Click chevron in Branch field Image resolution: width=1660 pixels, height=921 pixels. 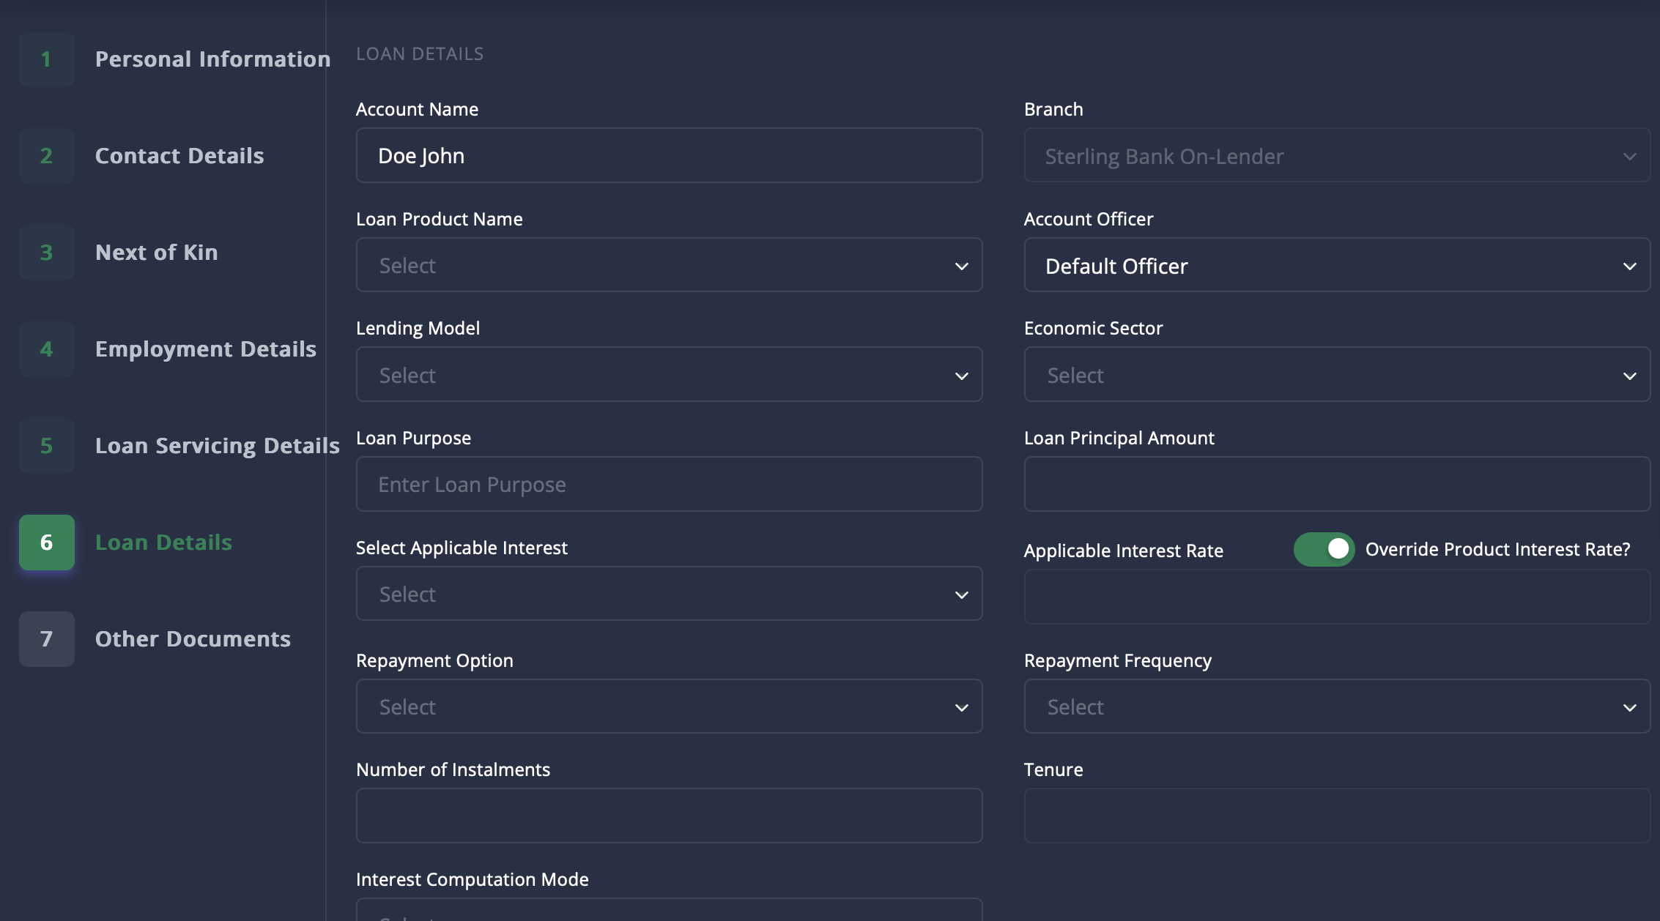1629,156
